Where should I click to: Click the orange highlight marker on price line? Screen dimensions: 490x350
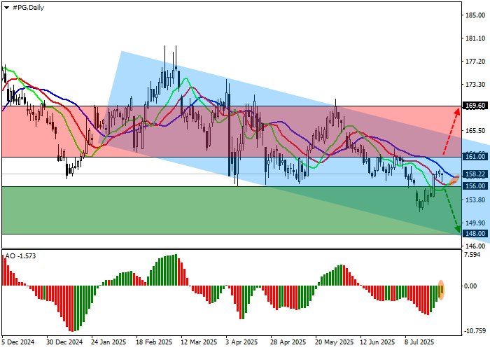point(451,181)
